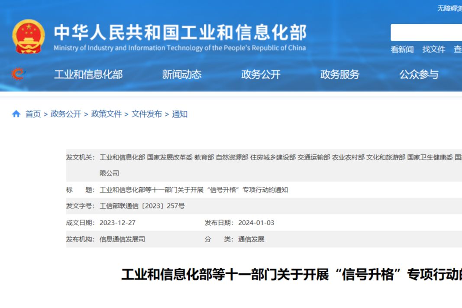
Task: Click the 无障碍 accessibility link
Action: (x=449, y=8)
